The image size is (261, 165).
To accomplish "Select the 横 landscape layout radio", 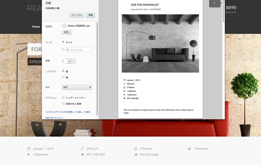I will 63,77.
